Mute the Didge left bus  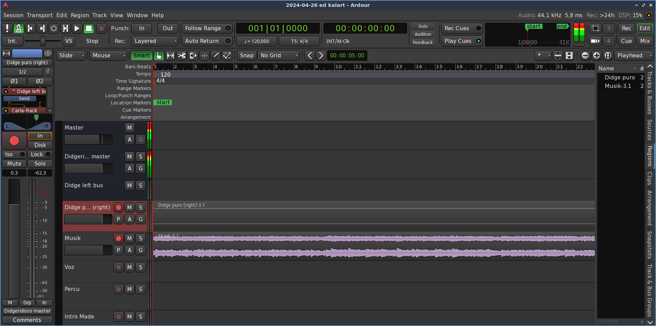[x=129, y=186]
